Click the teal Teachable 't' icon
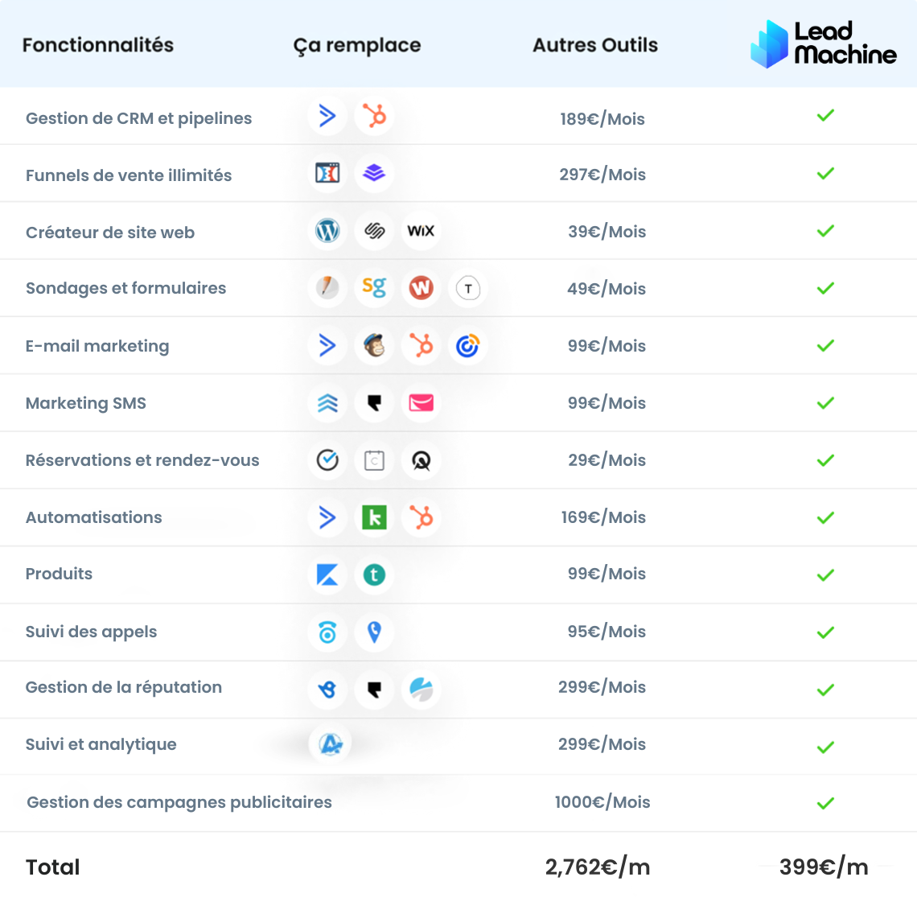917x910 pixels. coord(374,575)
